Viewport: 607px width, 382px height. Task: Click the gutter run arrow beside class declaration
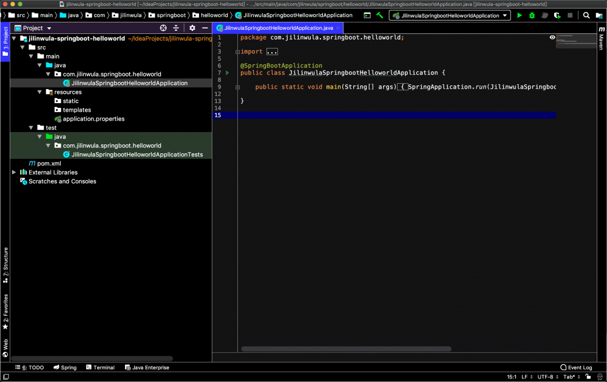228,73
